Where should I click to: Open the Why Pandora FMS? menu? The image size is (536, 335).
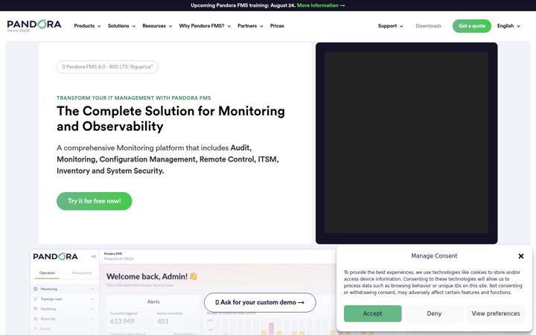205,26
